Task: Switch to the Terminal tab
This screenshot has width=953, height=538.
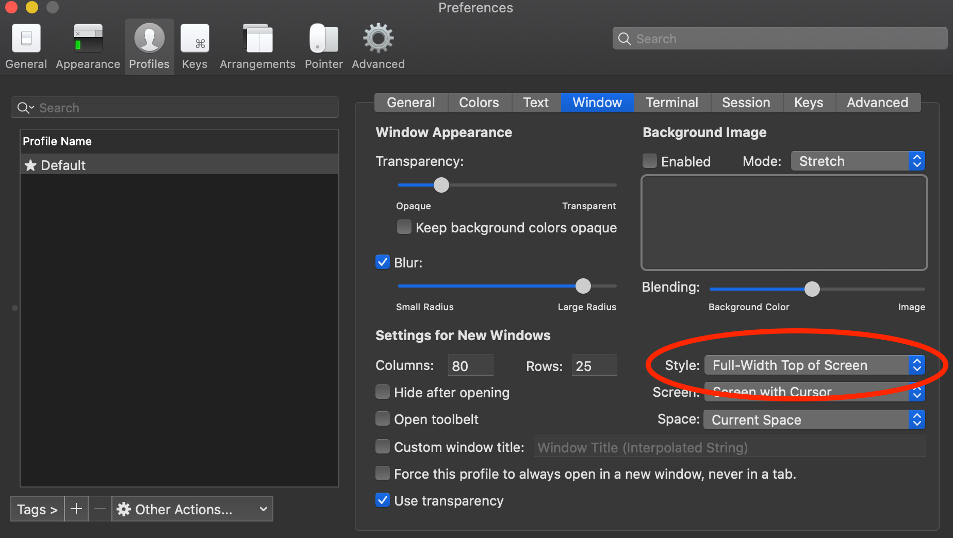Action: click(672, 103)
